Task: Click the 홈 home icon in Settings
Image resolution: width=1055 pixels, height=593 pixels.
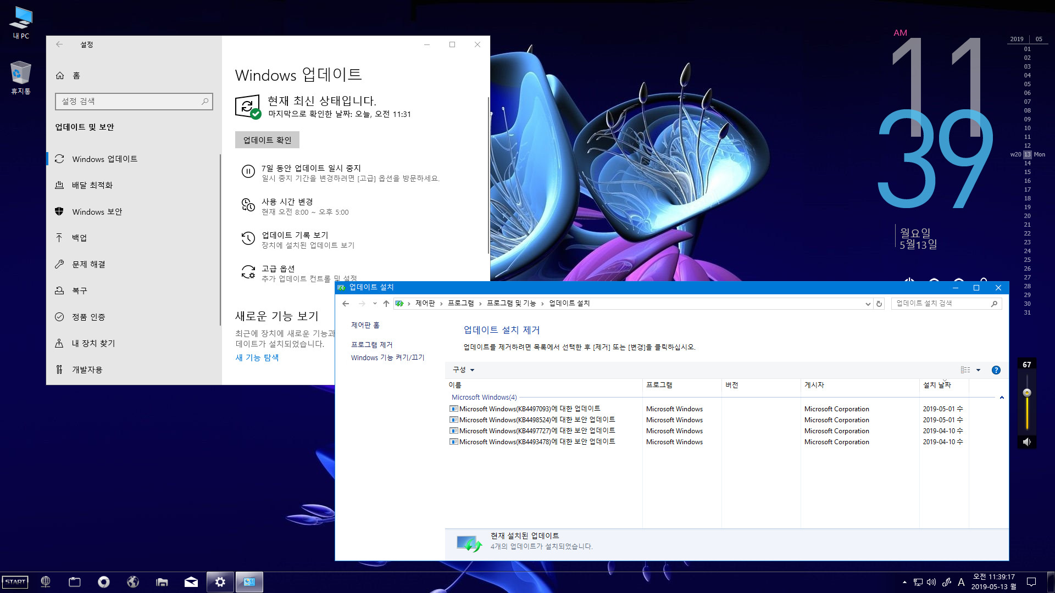Action: [60, 76]
